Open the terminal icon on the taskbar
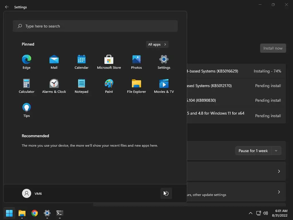This screenshot has height=220, width=293. pyautogui.click(x=60, y=213)
